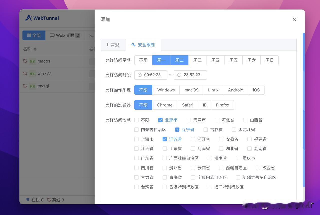Click the broken-link icon beside macos

tap(25, 61)
